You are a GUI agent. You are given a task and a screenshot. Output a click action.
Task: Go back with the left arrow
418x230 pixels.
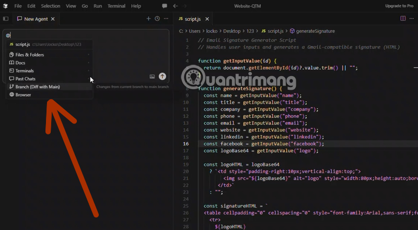(176, 6)
